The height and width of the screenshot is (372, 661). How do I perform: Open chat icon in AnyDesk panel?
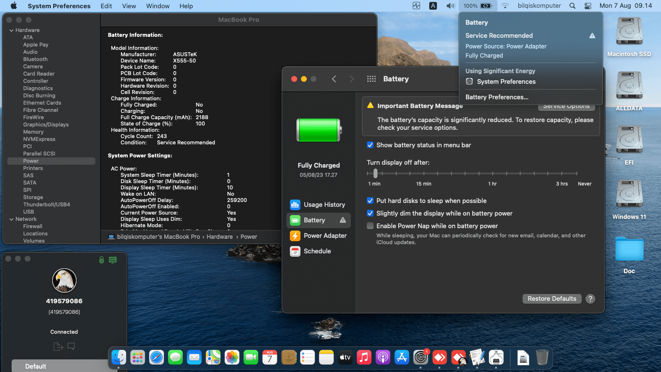click(71, 346)
